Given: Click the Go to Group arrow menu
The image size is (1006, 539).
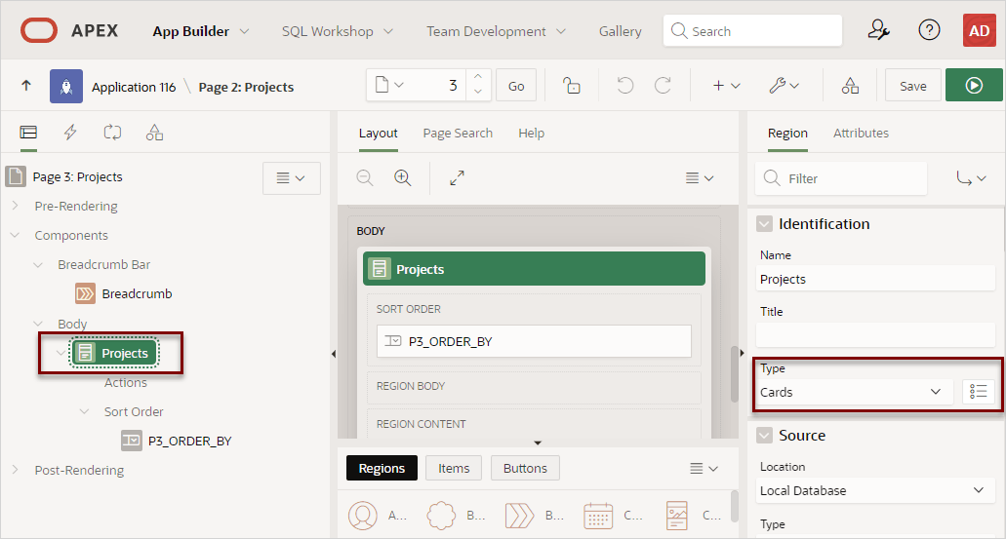Looking at the screenshot, I should [x=971, y=178].
